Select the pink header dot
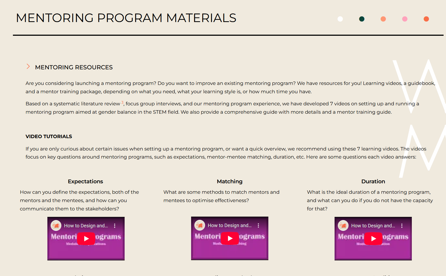The width and height of the screenshot is (446, 276). click(405, 19)
